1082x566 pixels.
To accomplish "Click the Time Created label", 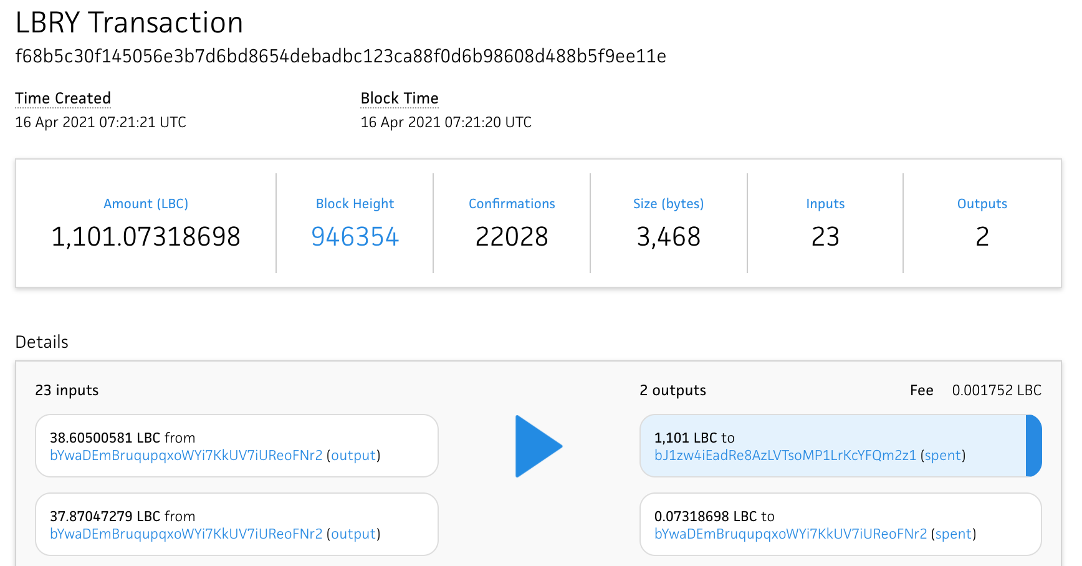I will [x=63, y=98].
